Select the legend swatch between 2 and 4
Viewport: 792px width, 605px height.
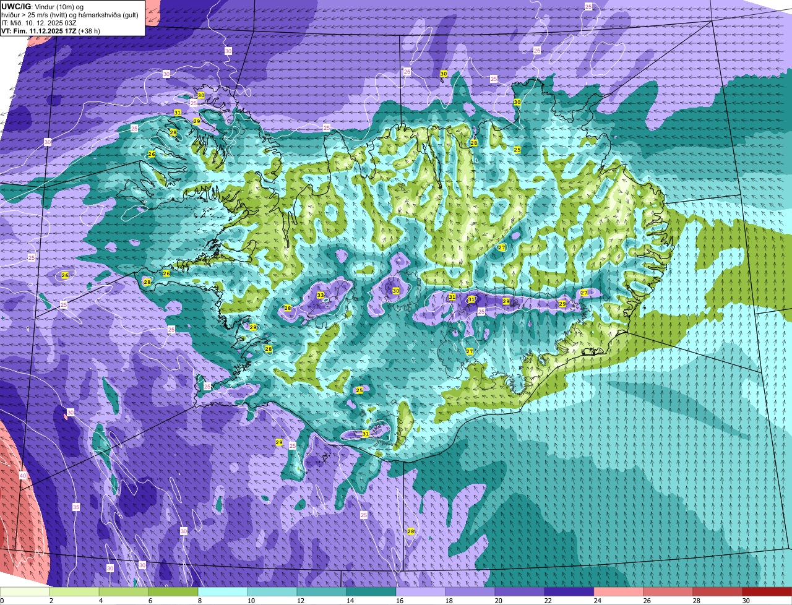click(74, 591)
